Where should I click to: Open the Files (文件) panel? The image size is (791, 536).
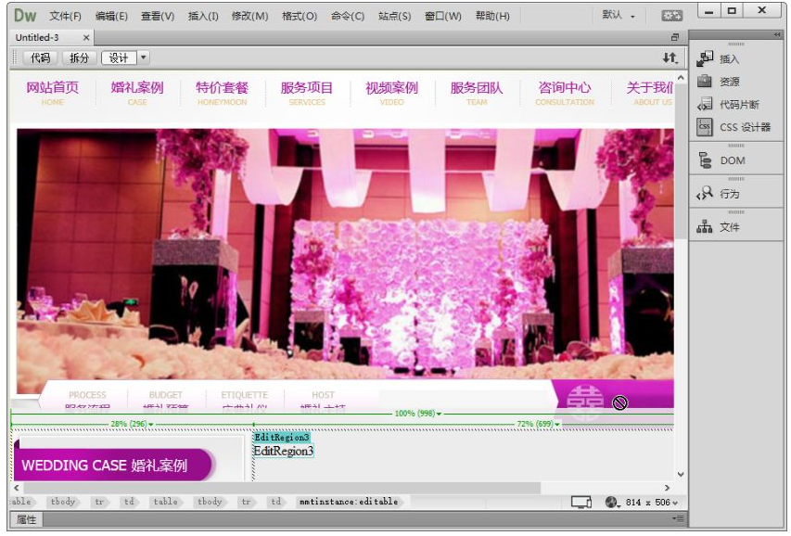tap(706, 227)
